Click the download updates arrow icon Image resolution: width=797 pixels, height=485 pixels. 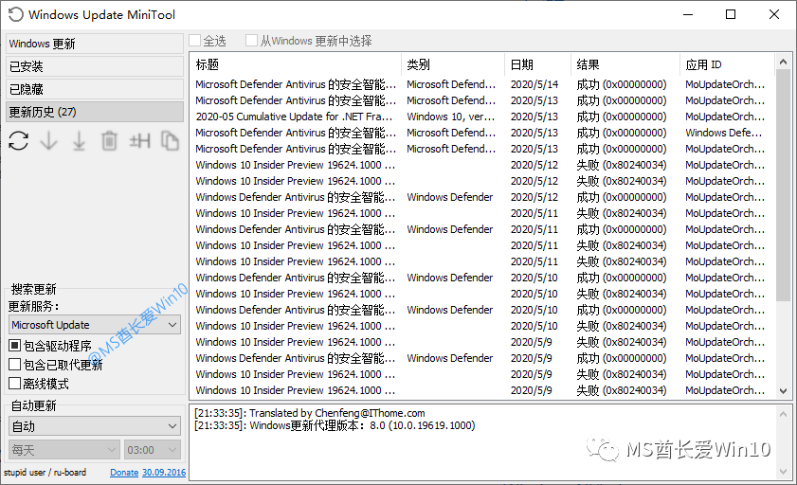pos(48,141)
